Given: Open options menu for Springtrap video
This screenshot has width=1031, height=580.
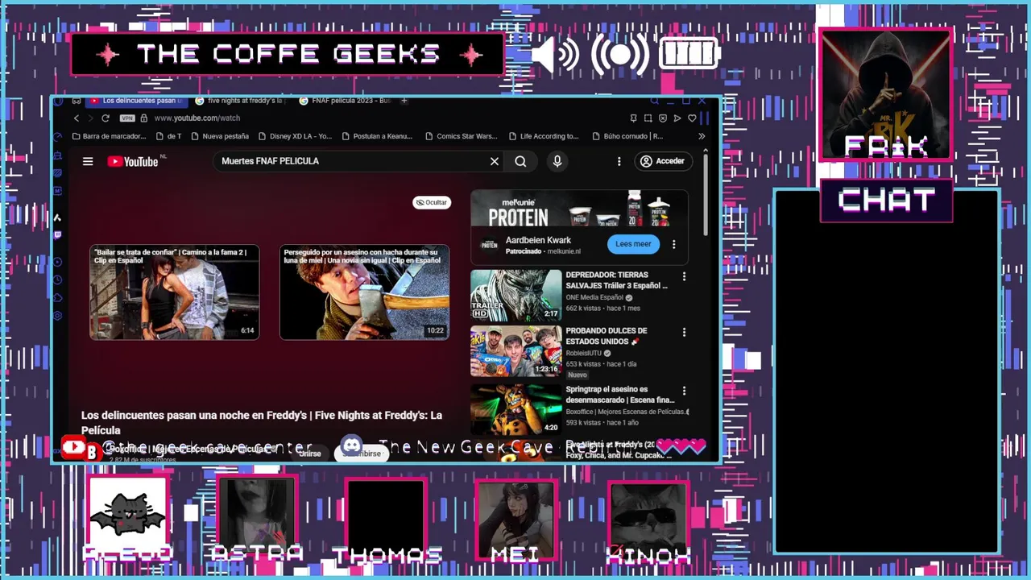Looking at the screenshot, I should [684, 391].
